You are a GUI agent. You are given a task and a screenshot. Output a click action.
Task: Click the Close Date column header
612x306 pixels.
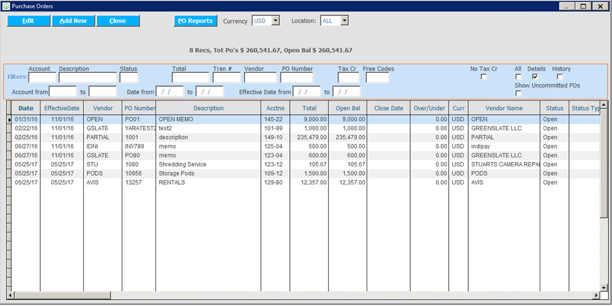[x=389, y=108]
